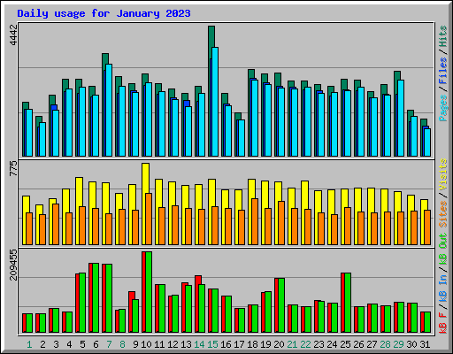The height and width of the screenshot is (354, 453).
Task: Click day 7 on the x-axis
Action: tap(109, 344)
